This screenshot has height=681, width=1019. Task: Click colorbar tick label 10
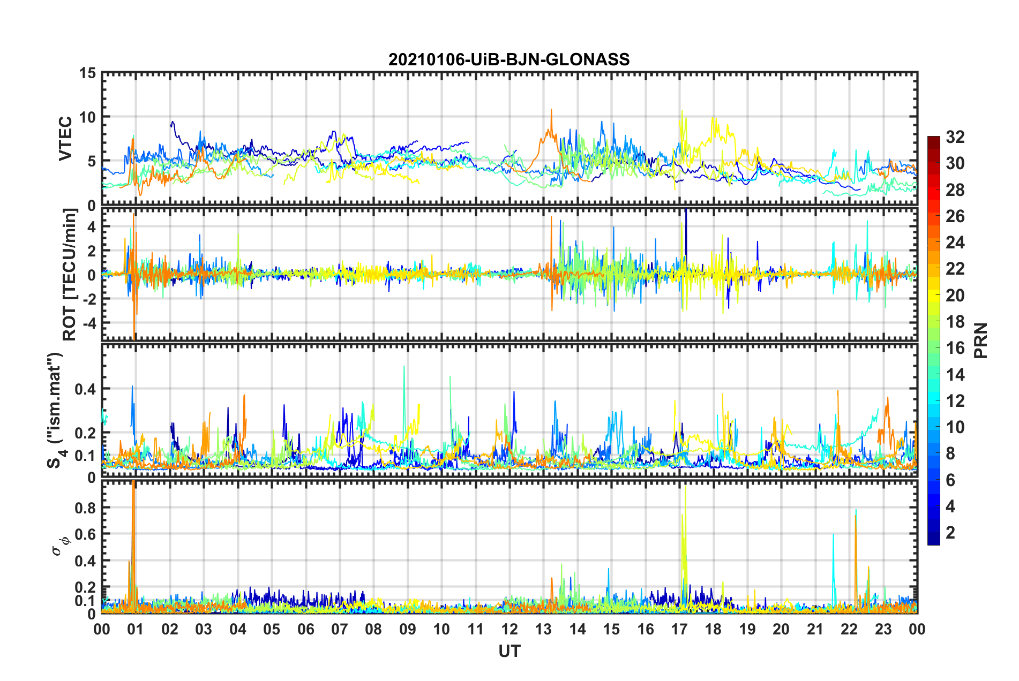(x=955, y=427)
